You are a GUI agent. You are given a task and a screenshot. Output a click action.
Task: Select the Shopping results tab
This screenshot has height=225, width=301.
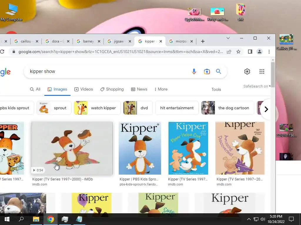click(112, 89)
